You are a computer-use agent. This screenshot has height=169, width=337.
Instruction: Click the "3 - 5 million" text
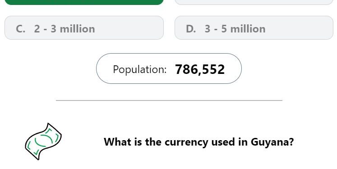(x=235, y=29)
